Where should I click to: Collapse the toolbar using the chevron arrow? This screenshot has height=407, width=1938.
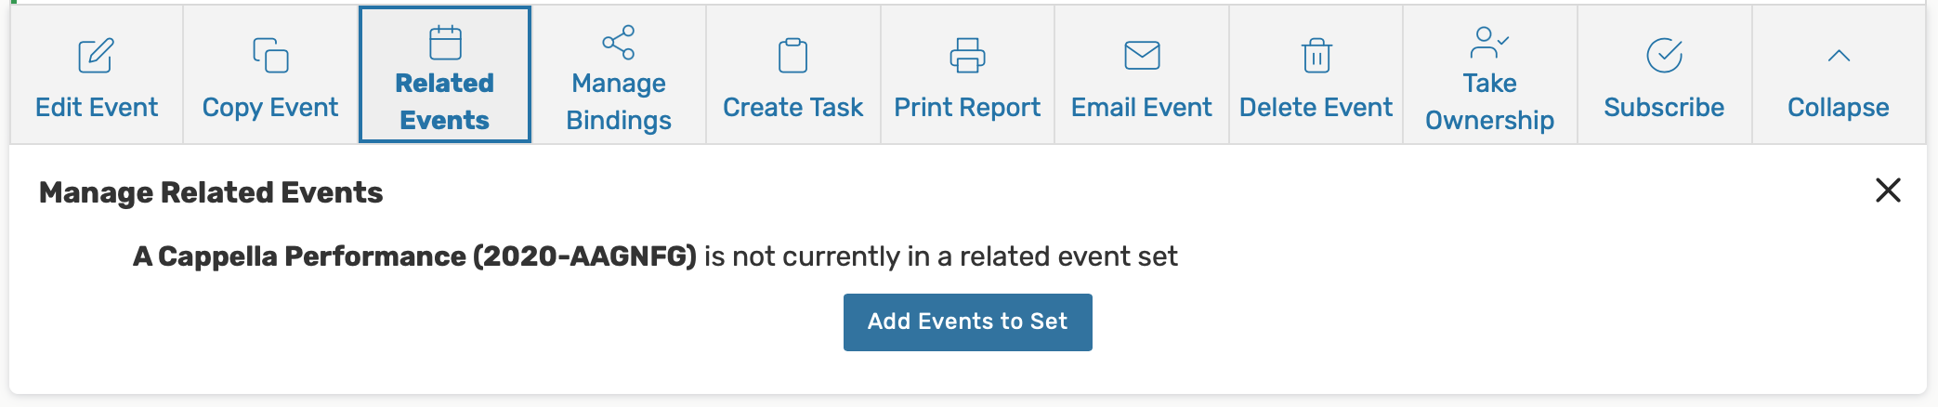coord(1839,56)
